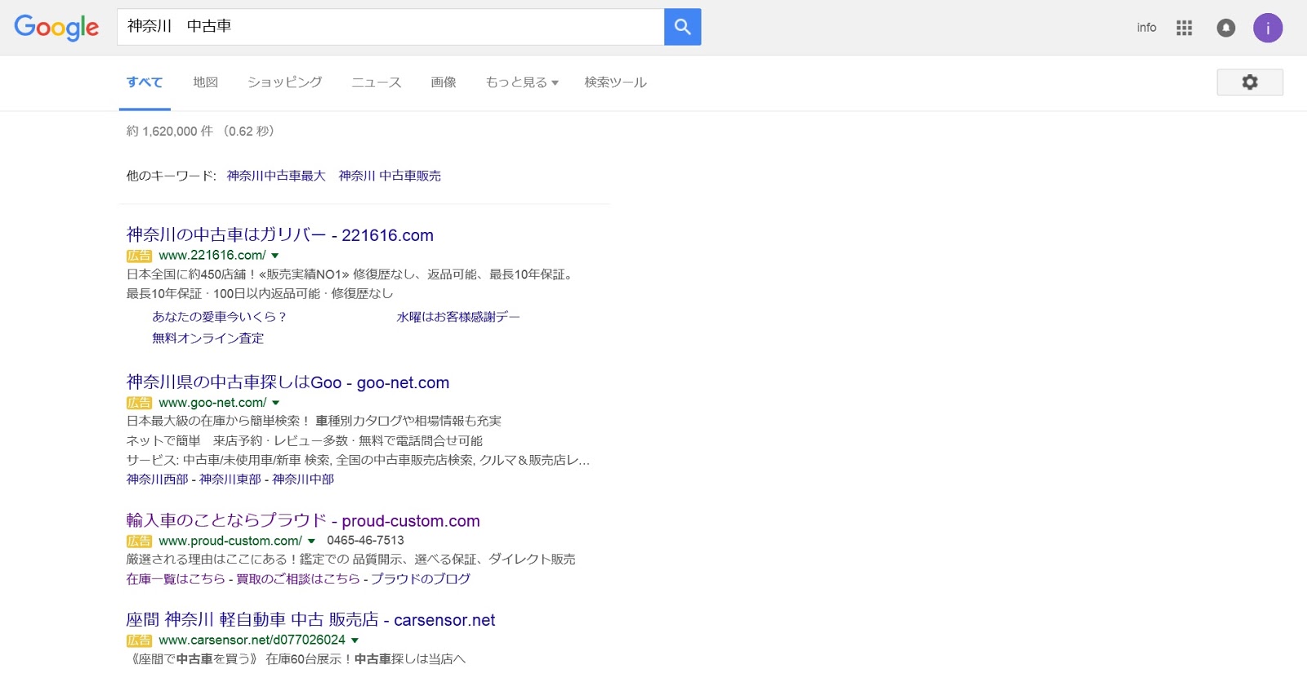
Task: Click the ad badge beside www.proud-custom.com
Action: point(139,541)
